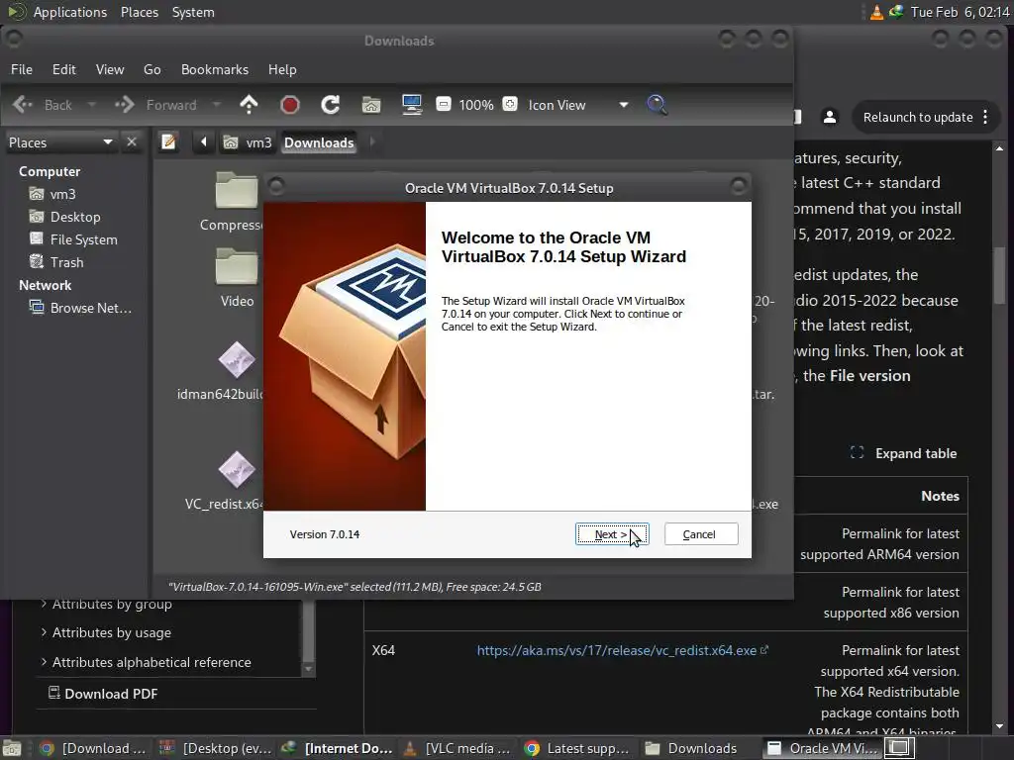
Task: Select the Downloads path bar button
Action: (319, 142)
